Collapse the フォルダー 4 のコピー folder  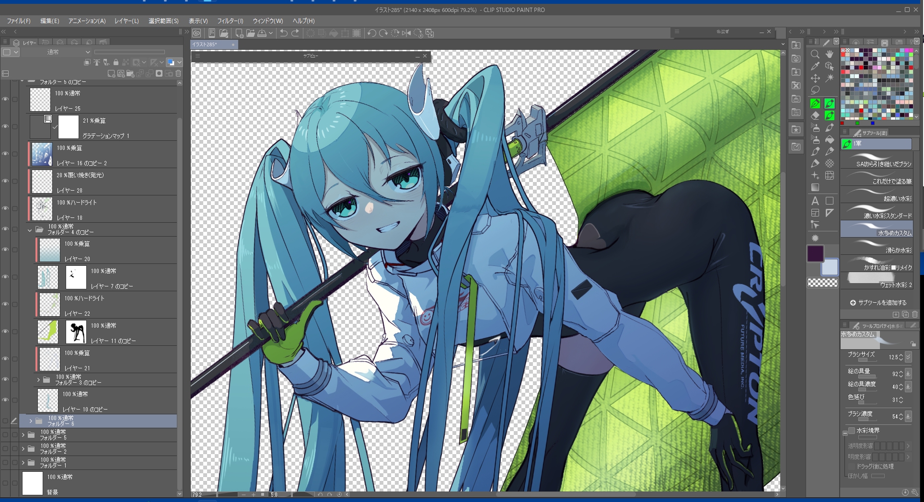(30, 230)
